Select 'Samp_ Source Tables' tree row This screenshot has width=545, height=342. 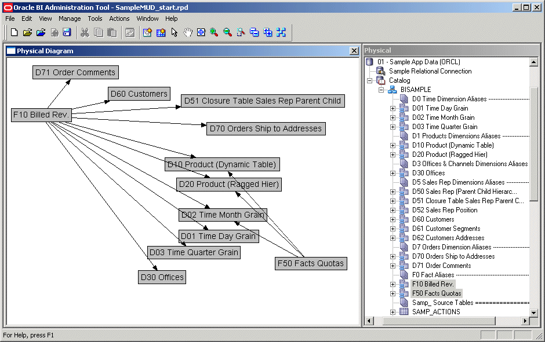(443, 303)
